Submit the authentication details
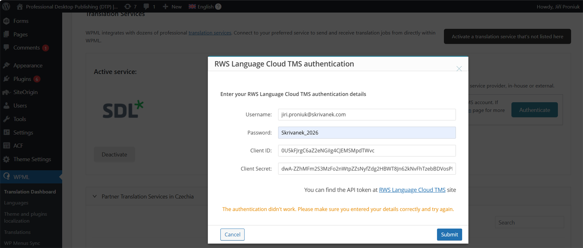The height and width of the screenshot is (248, 583). pyautogui.click(x=449, y=234)
